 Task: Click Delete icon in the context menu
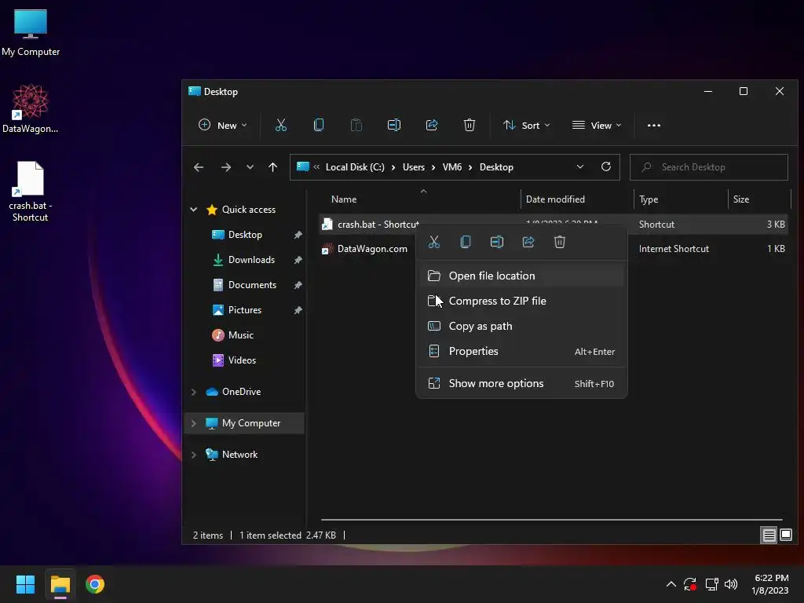click(x=559, y=242)
